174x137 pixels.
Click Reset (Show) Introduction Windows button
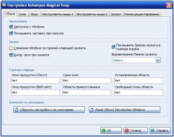(124, 110)
